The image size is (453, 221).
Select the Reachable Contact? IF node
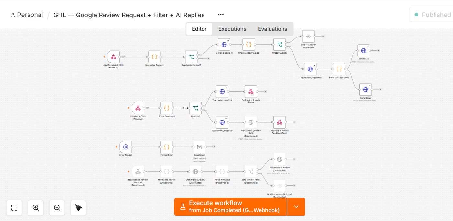[x=191, y=57]
